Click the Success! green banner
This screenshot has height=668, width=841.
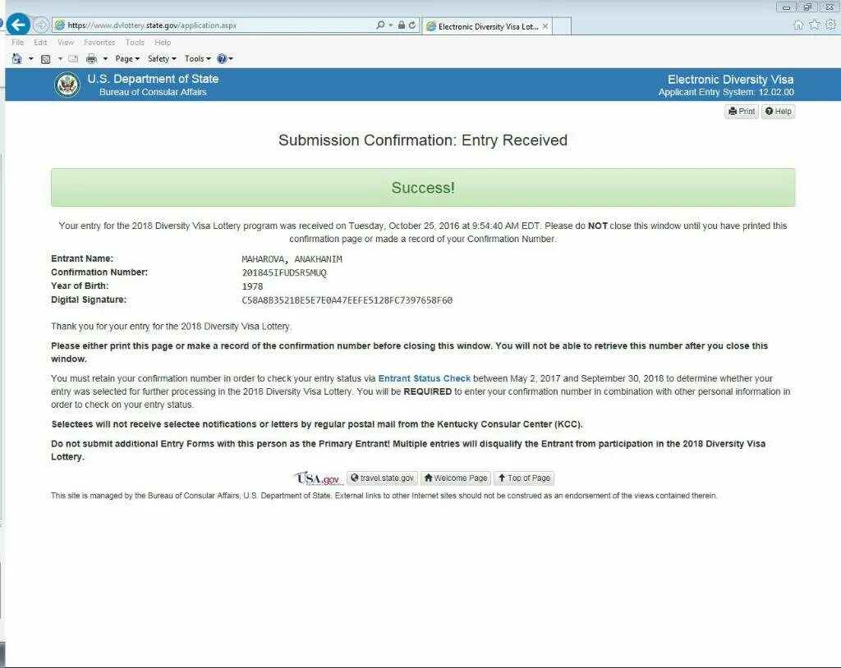tap(423, 188)
